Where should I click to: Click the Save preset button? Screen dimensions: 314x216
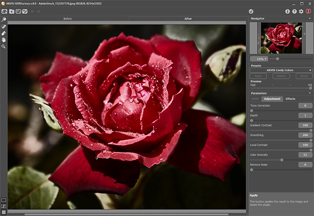coord(259,76)
